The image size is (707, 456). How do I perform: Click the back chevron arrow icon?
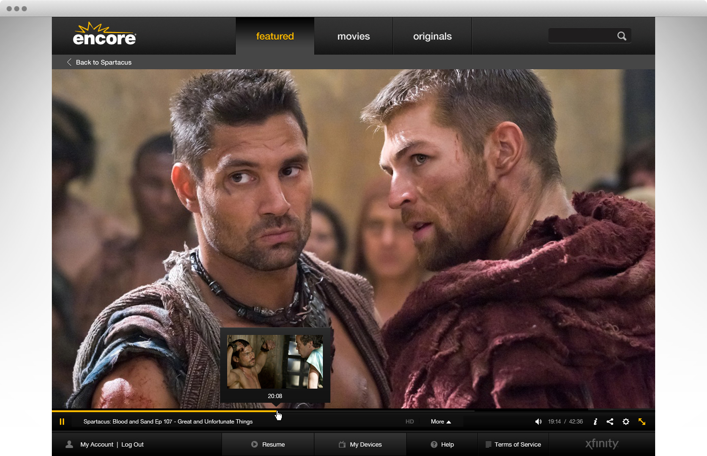coord(69,62)
